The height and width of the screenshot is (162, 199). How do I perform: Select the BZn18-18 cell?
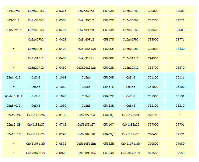tap(14, 134)
